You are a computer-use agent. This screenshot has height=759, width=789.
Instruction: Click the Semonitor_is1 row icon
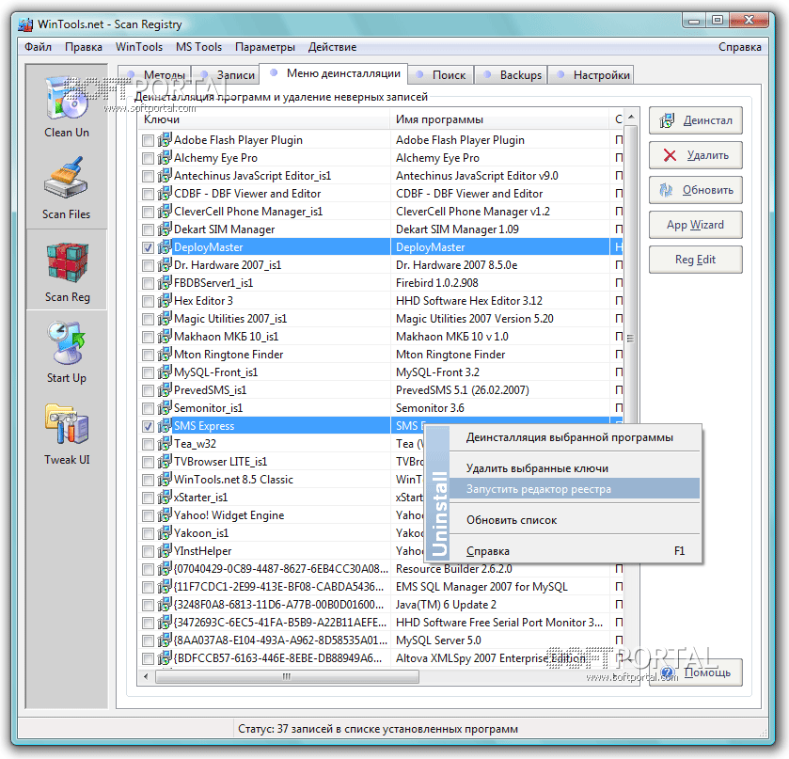165,407
